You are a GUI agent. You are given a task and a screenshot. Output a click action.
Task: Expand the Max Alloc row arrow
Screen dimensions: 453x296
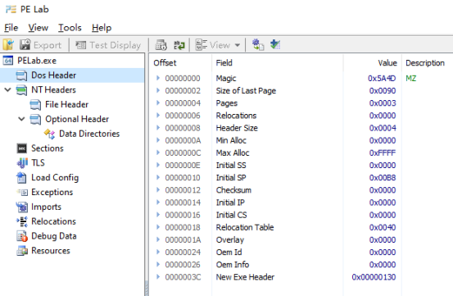[158, 153]
